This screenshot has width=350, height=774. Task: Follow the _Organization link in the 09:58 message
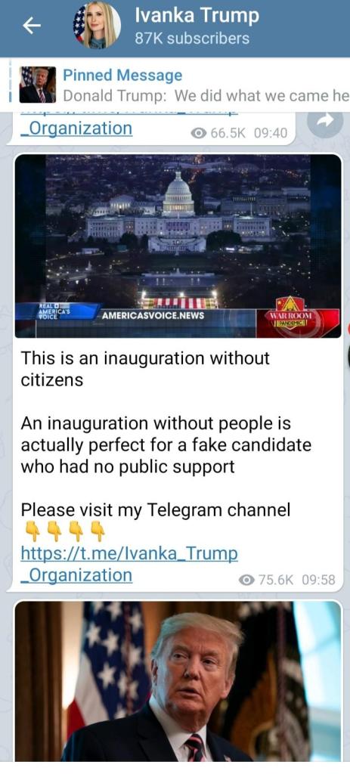click(76, 575)
